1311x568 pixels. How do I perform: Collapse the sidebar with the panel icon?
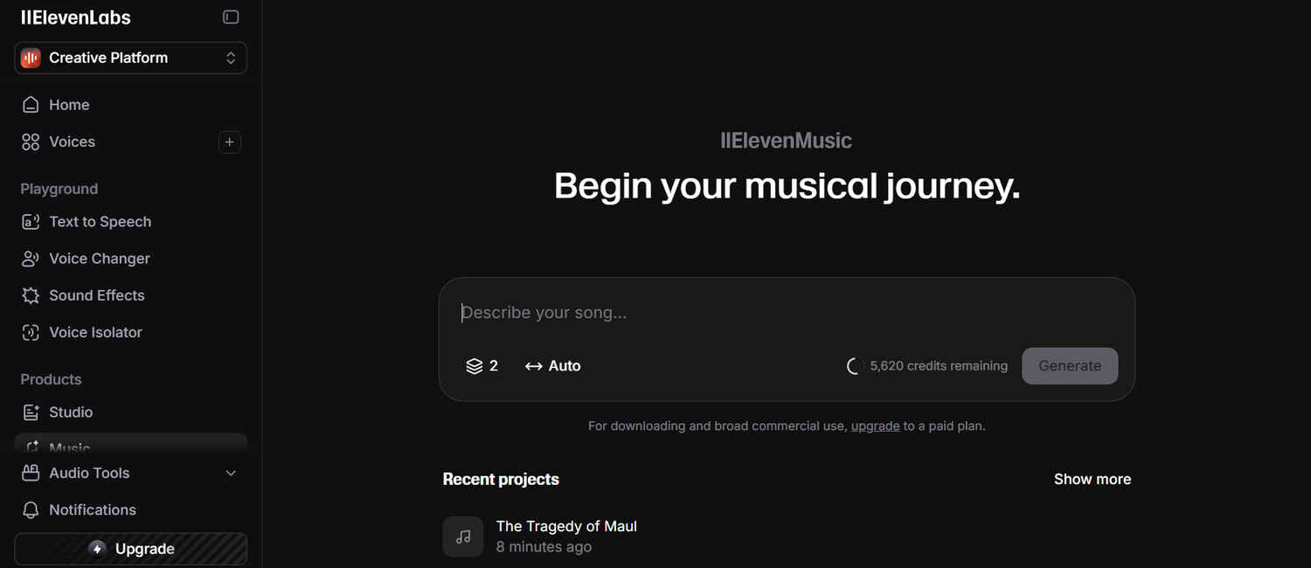pyautogui.click(x=231, y=17)
